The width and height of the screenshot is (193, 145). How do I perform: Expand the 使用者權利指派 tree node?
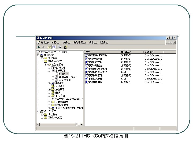[x=53, y=77]
